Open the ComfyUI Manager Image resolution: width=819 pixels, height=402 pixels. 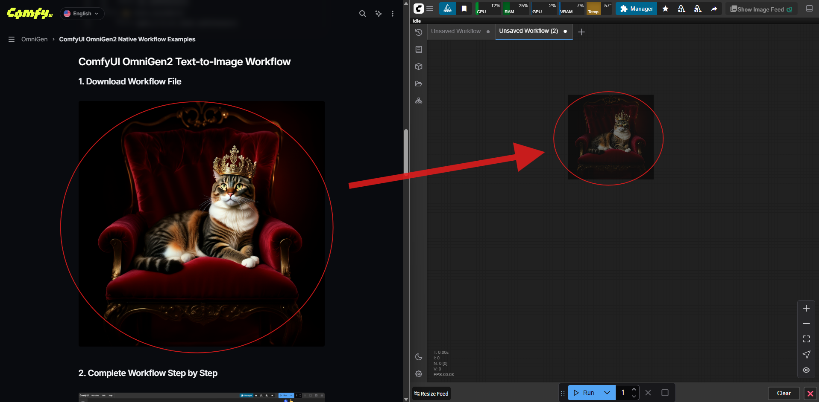[x=636, y=9]
